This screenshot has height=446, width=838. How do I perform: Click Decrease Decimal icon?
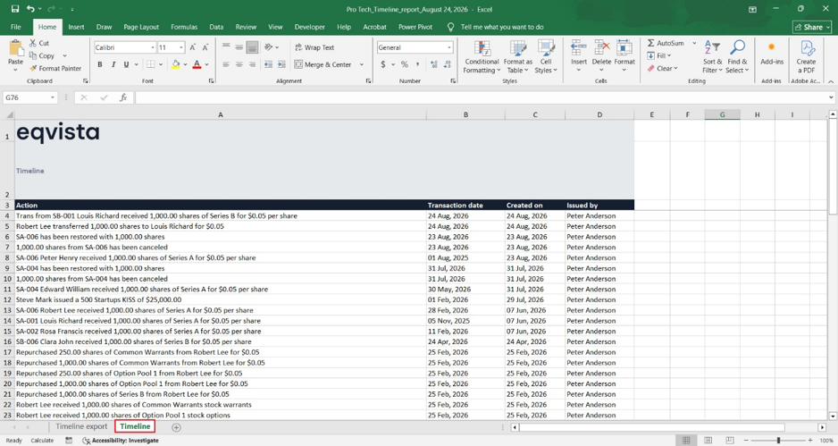coord(447,64)
